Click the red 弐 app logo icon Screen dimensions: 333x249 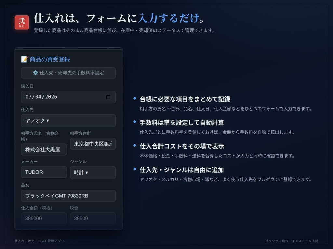point(22,22)
